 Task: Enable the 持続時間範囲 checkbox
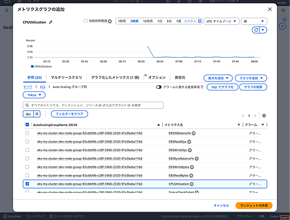86,21
